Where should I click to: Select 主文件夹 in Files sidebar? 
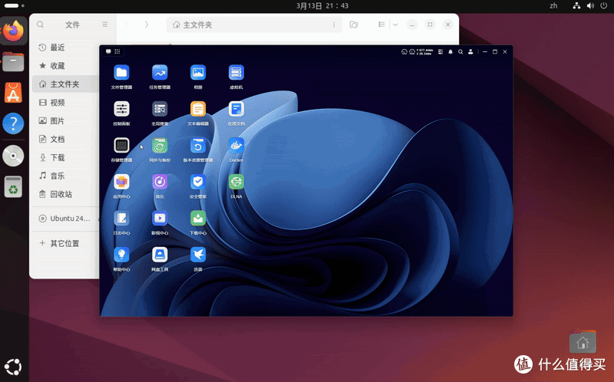tap(64, 84)
